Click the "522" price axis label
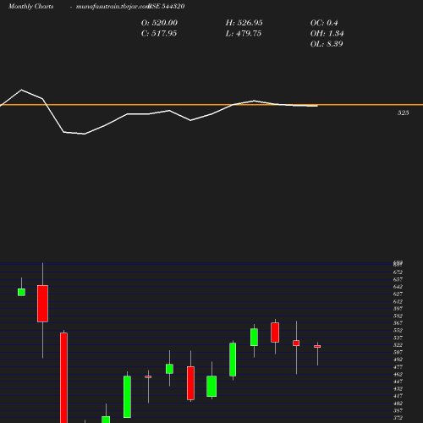423x423 pixels. pyautogui.click(x=398, y=345)
